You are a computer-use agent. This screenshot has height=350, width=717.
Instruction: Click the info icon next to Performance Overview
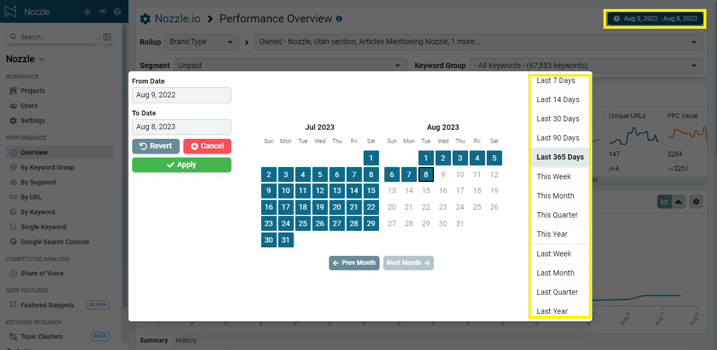click(339, 19)
